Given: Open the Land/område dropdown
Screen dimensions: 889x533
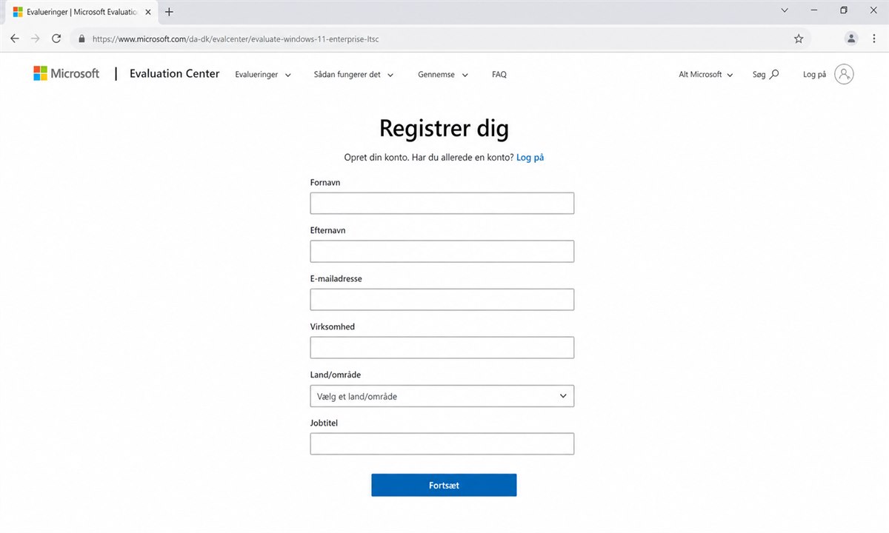Looking at the screenshot, I should click(x=442, y=396).
